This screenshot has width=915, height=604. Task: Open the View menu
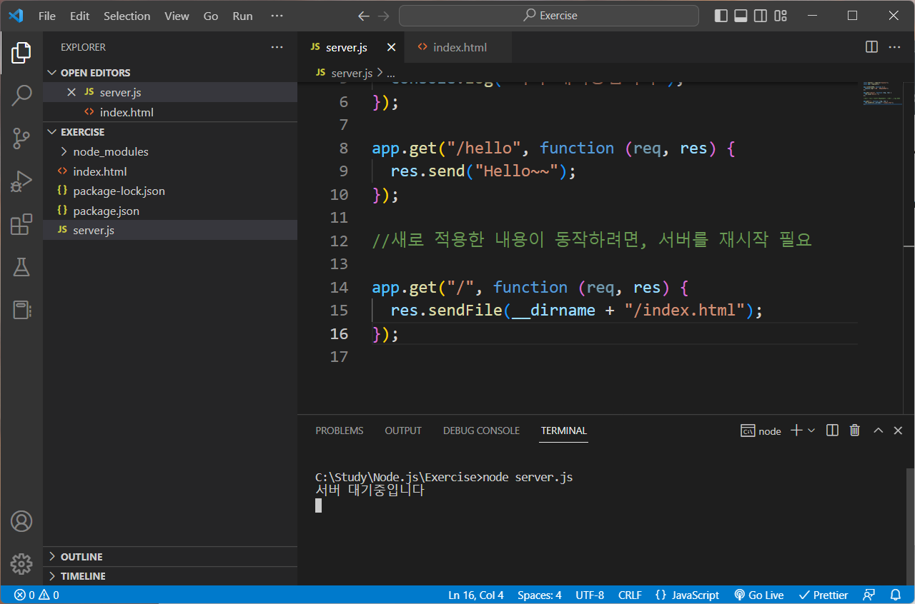177,16
